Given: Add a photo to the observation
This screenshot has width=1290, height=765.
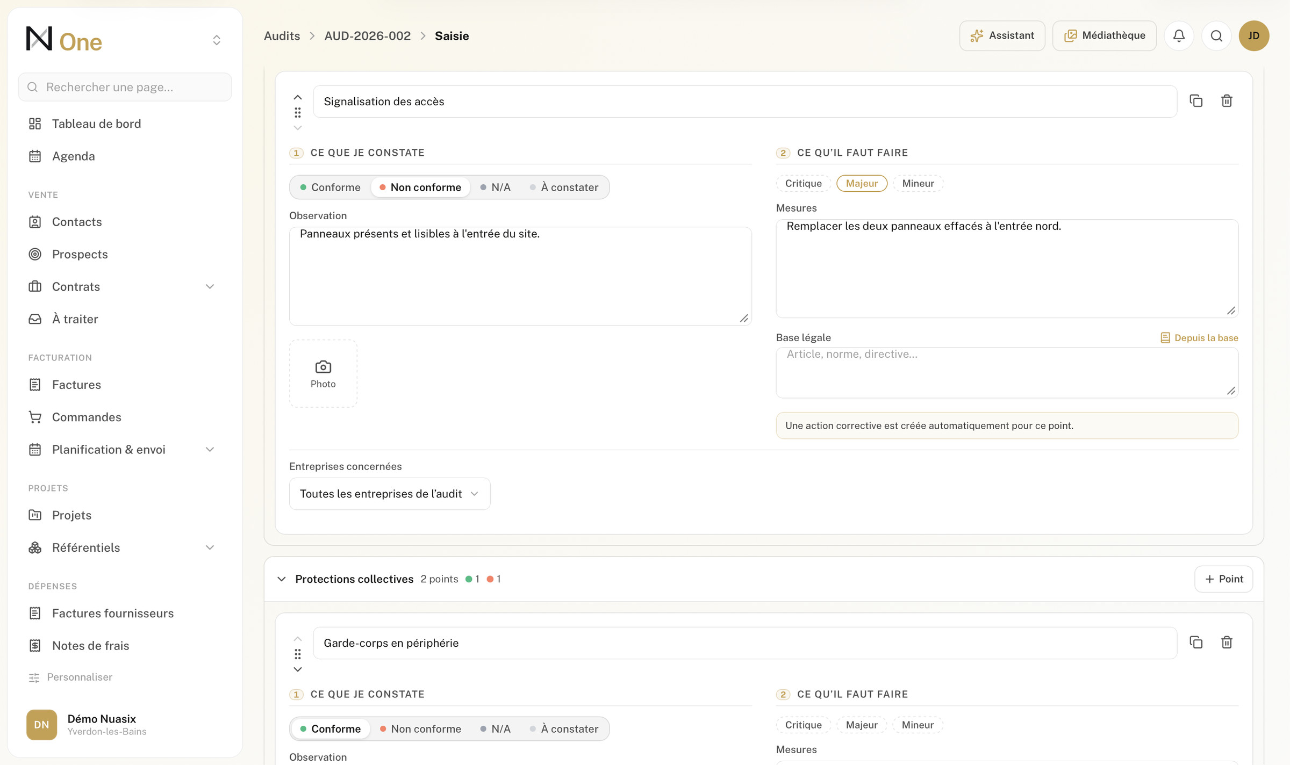Looking at the screenshot, I should pyautogui.click(x=323, y=373).
